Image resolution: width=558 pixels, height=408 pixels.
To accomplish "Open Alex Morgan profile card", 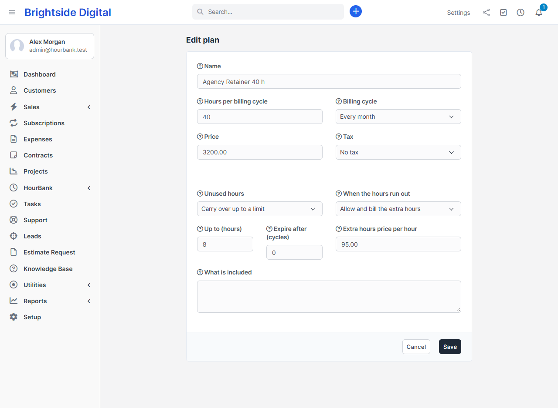I will tap(50, 46).
